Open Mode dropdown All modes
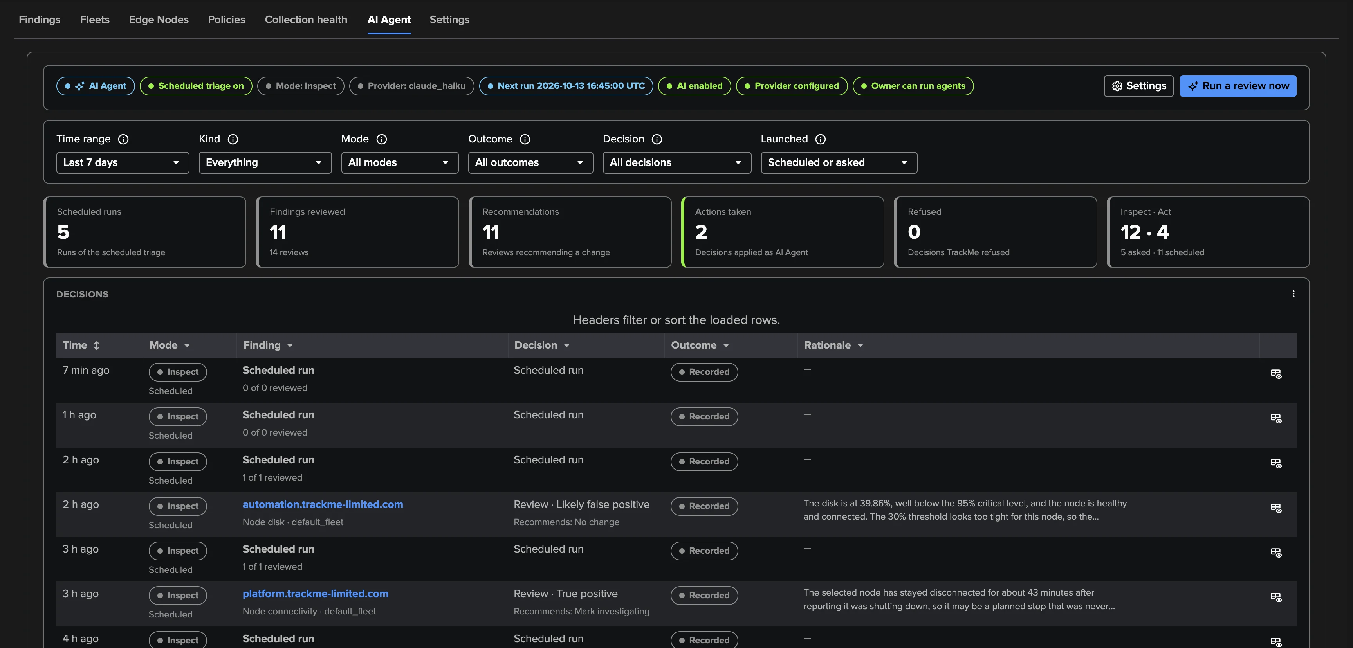 (400, 163)
